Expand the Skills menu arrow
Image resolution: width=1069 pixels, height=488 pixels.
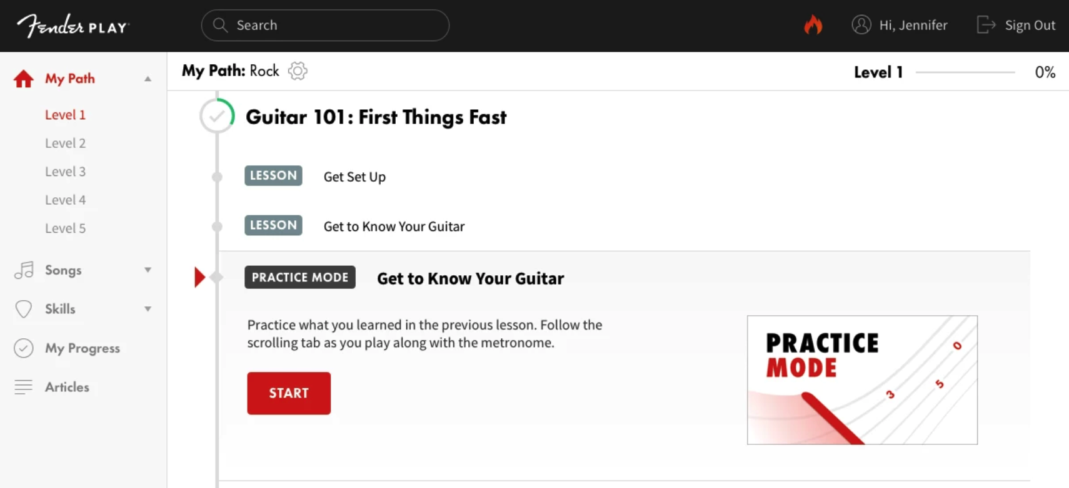click(x=148, y=309)
